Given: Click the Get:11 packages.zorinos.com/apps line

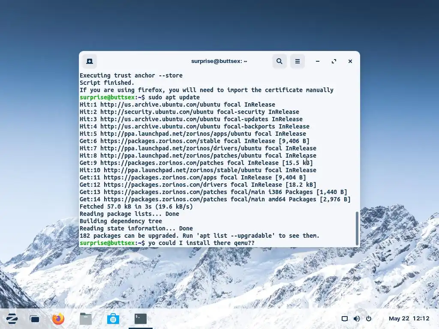Looking at the screenshot, I should (x=193, y=177).
